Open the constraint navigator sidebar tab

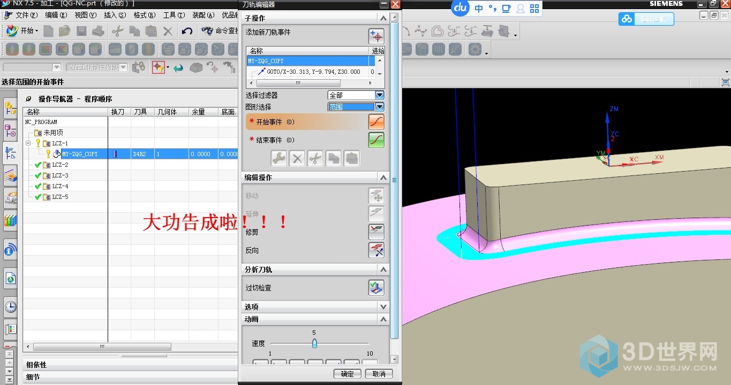click(10, 130)
